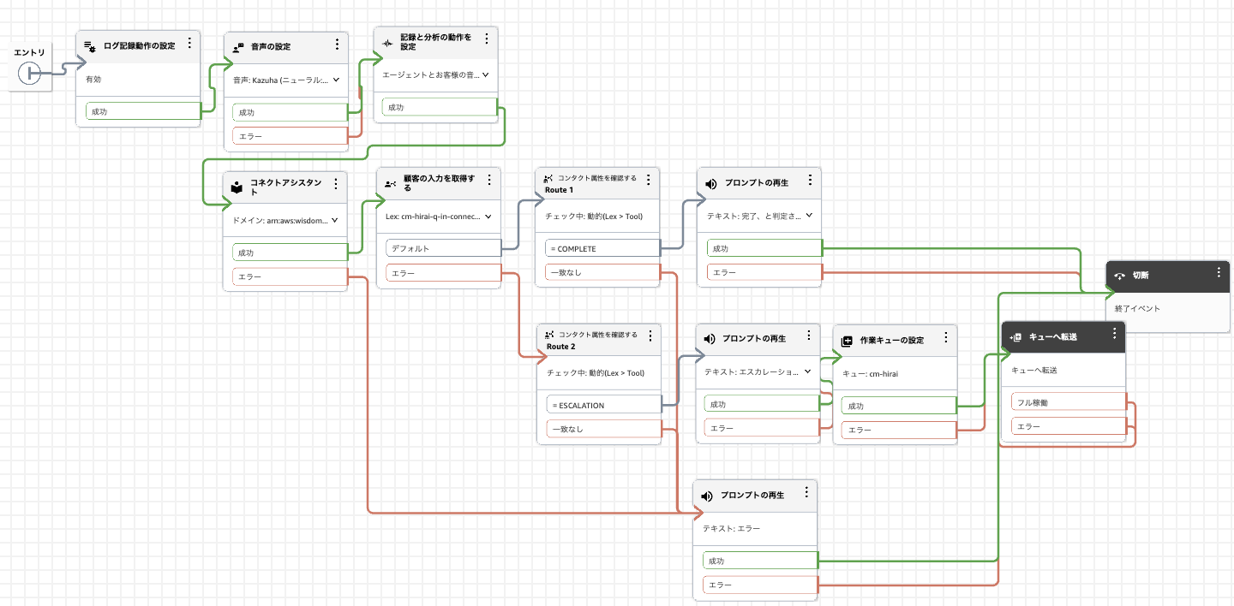The height and width of the screenshot is (606, 1234).
Task: Select エラー branch of 顧客の入力を取得する block
Action: click(x=443, y=273)
